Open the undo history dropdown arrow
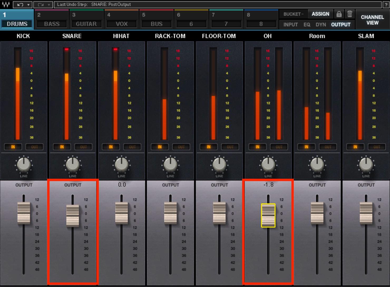 click(x=28, y=4)
